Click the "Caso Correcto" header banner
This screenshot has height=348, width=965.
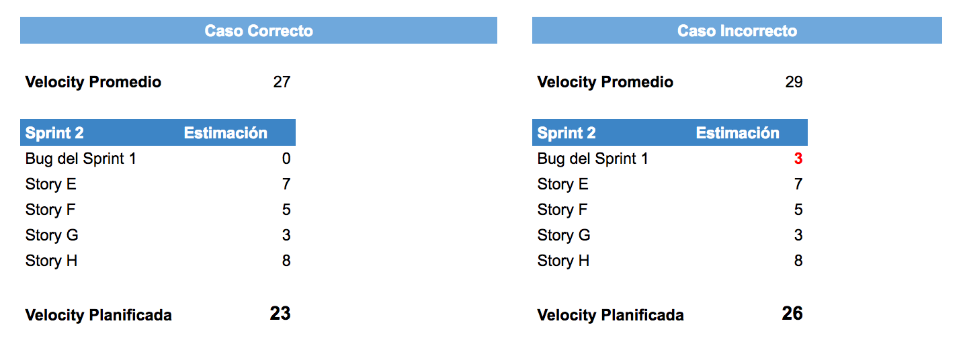259,31
